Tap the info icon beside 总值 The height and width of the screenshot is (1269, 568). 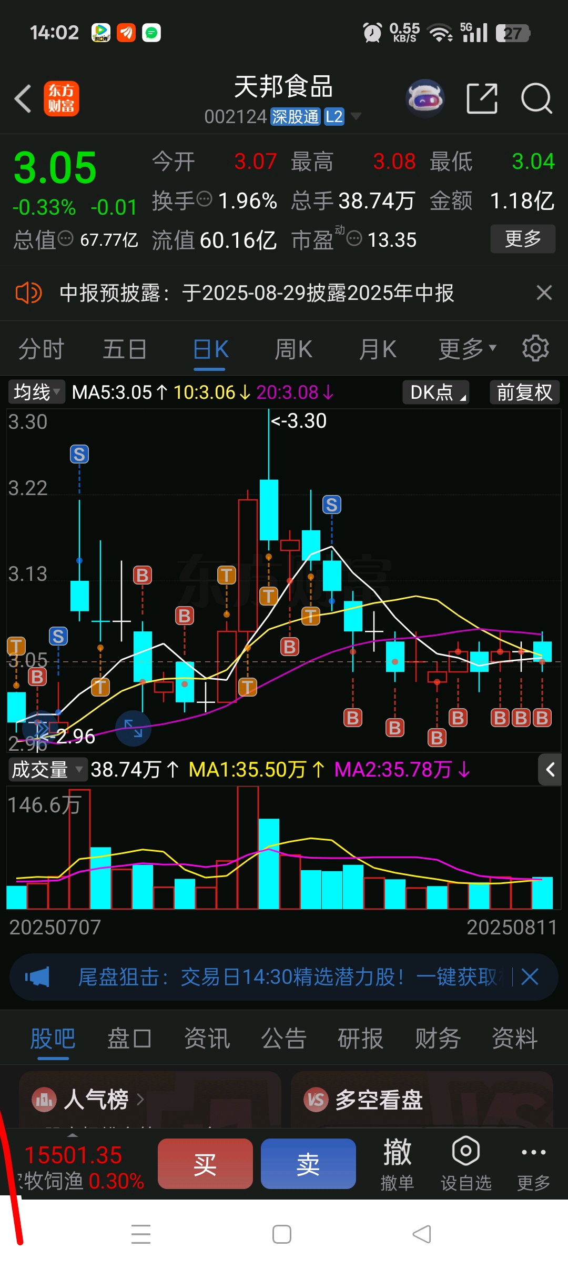[x=65, y=238]
